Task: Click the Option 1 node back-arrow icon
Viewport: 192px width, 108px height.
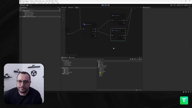Action: click(x=113, y=16)
